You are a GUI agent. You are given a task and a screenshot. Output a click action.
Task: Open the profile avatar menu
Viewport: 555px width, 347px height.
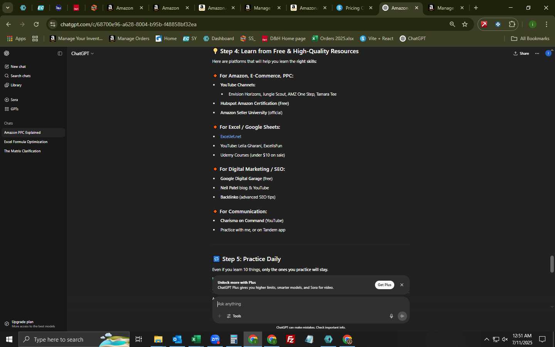(548, 53)
